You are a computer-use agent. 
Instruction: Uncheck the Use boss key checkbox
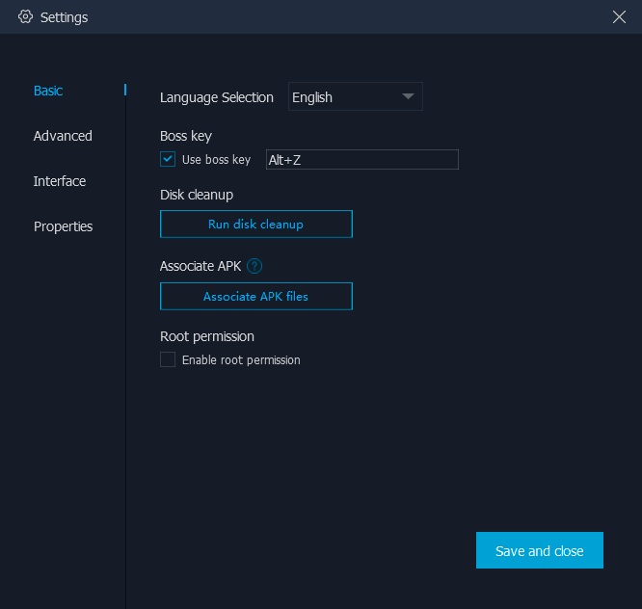(x=168, y=159)
